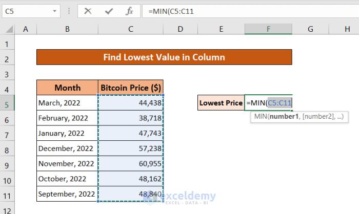Click the Bitcoin Price ($) header cell
The width and height of the screenshot is (359, 214).
pyautogui.click(x=130, y=88)
